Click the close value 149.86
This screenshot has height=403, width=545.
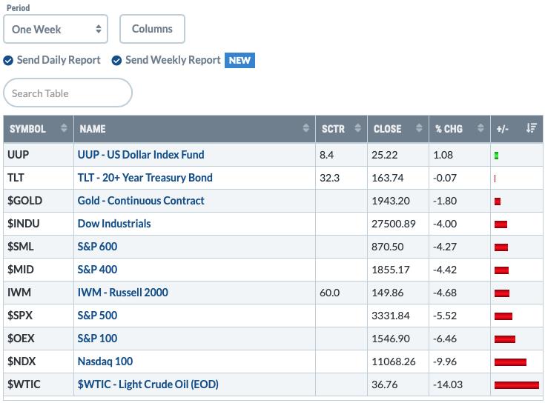click(x=388, y=293)
